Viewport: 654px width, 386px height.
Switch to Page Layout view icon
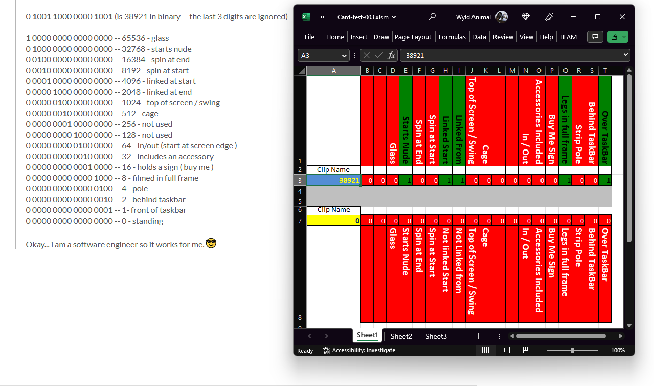tap(506, 350)
